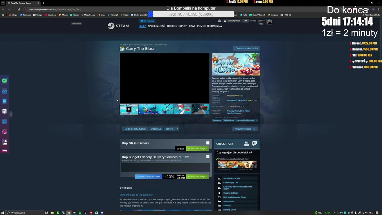
Task: Open the Twitch icon under Check it on
Action: [x=254, y=144]
